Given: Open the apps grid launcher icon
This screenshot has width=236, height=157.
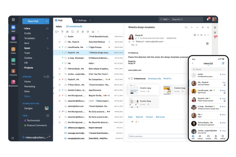Looking at the screenshot, I should 13,19.
